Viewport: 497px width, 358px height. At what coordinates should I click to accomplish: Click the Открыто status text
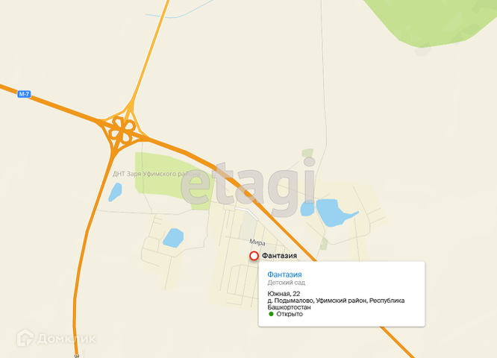[290, 314]
